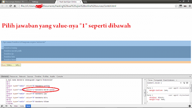Click the glasses extension icon in toolbar

pos(185,6)
